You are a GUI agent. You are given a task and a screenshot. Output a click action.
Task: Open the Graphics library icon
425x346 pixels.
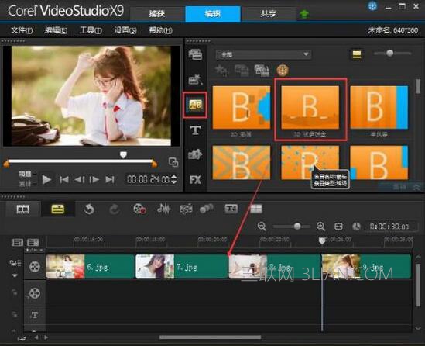pyautogui.click(x=195, y=154)
